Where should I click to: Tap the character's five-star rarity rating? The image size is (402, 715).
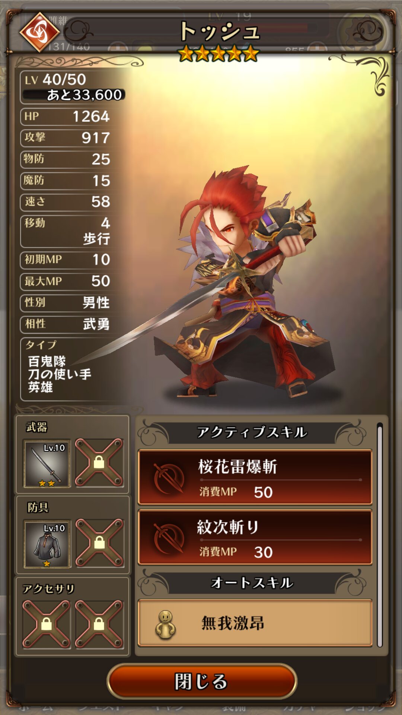[x=218, y=53]
